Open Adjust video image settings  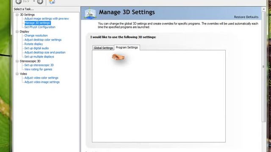pos(42,82)
